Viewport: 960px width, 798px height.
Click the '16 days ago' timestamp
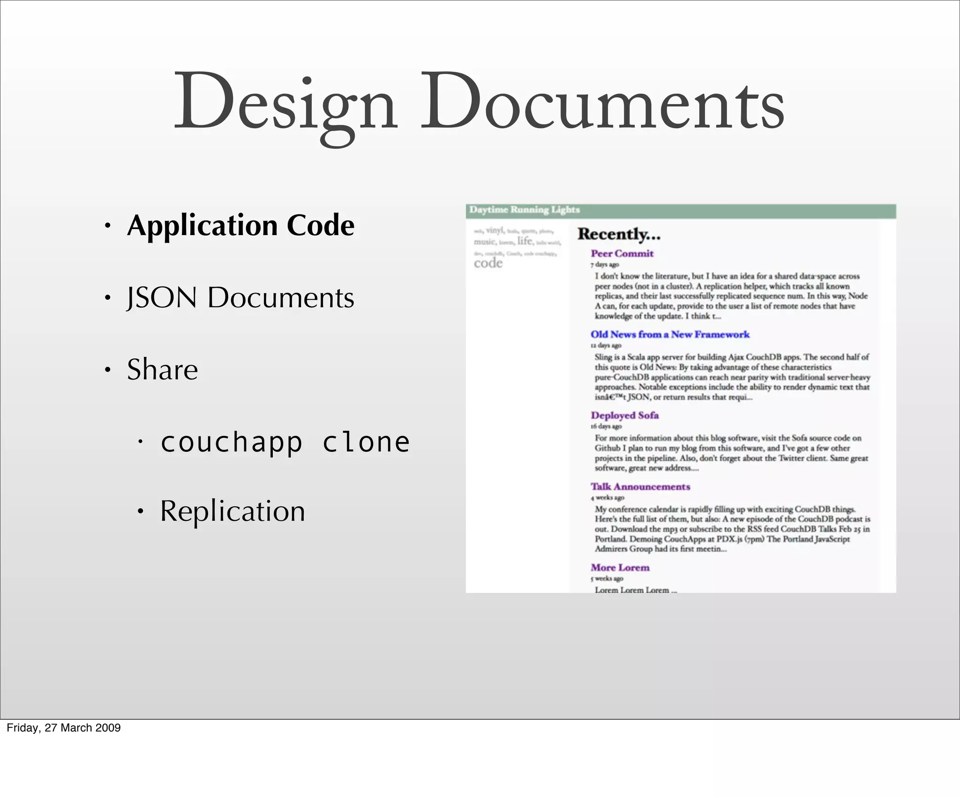coord(606,427)
